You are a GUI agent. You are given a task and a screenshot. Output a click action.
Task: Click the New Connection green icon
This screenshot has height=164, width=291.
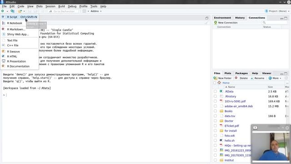pyautogui.click(x=216, y=22)
